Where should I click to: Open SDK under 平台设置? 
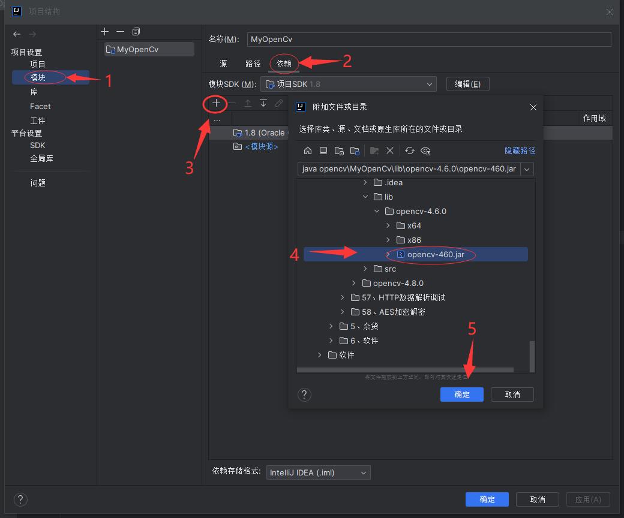pyautogui.click(x=37, y=146)
